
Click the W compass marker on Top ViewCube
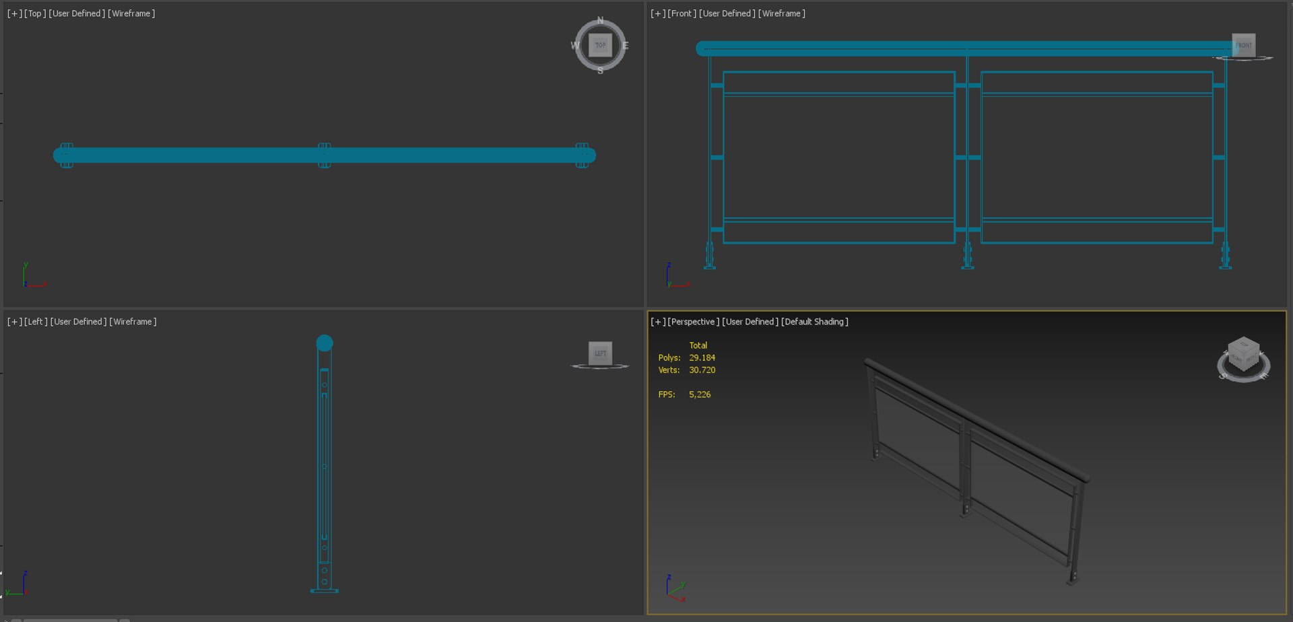point(575,46)
